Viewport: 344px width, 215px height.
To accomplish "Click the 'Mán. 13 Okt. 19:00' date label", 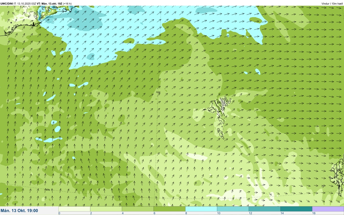I will point(19,211).
